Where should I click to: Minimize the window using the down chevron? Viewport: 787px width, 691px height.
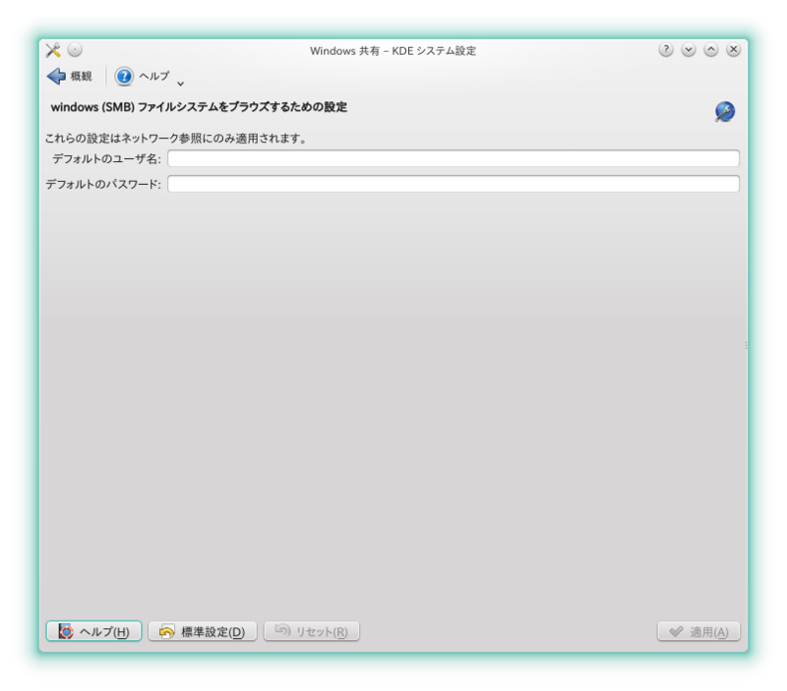(688, 50)
